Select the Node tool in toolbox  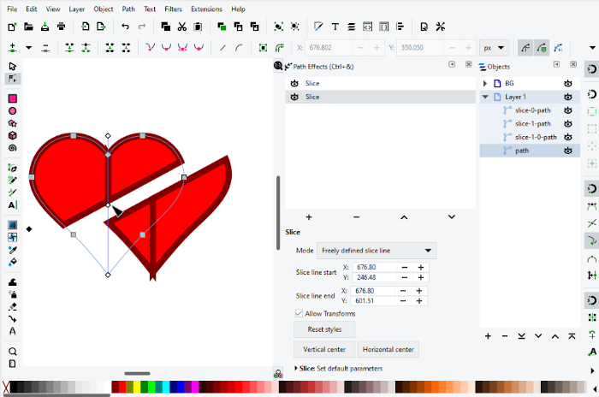13,79
